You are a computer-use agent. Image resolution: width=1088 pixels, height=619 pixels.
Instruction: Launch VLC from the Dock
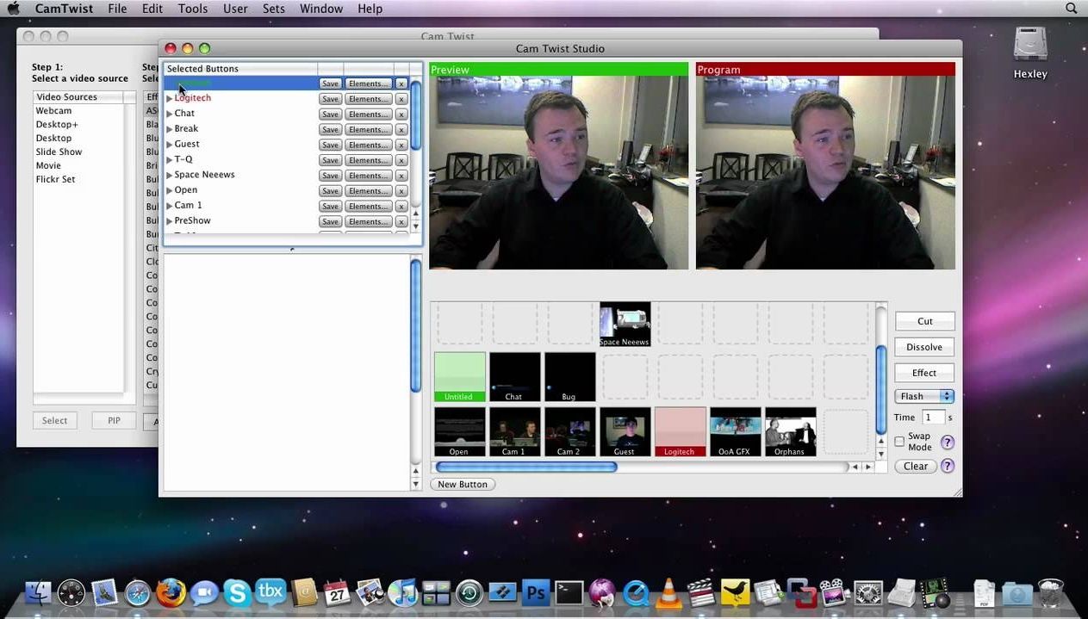668,592
